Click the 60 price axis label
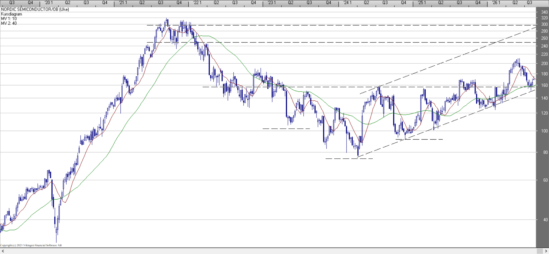 click(x=545, y=180)
